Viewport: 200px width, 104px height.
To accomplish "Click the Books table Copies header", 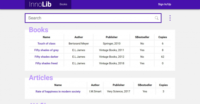I will click(x=162, y=37).
